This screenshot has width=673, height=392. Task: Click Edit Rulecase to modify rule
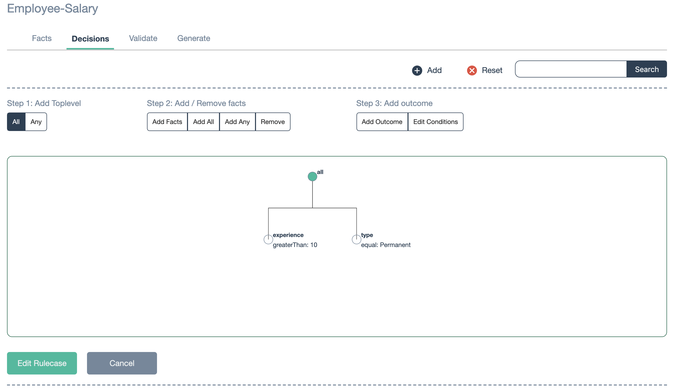42,363
